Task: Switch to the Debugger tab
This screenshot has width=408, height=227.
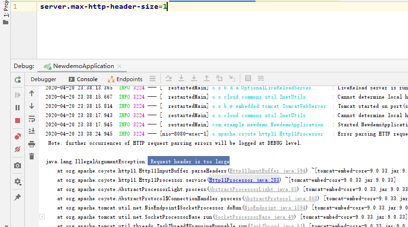Action: [x=43, y=79]
